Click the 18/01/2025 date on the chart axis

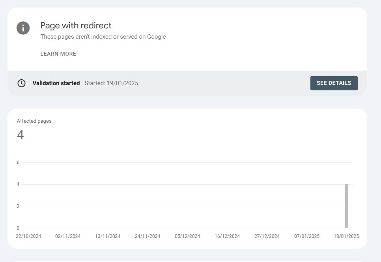(x=346, y=236)
